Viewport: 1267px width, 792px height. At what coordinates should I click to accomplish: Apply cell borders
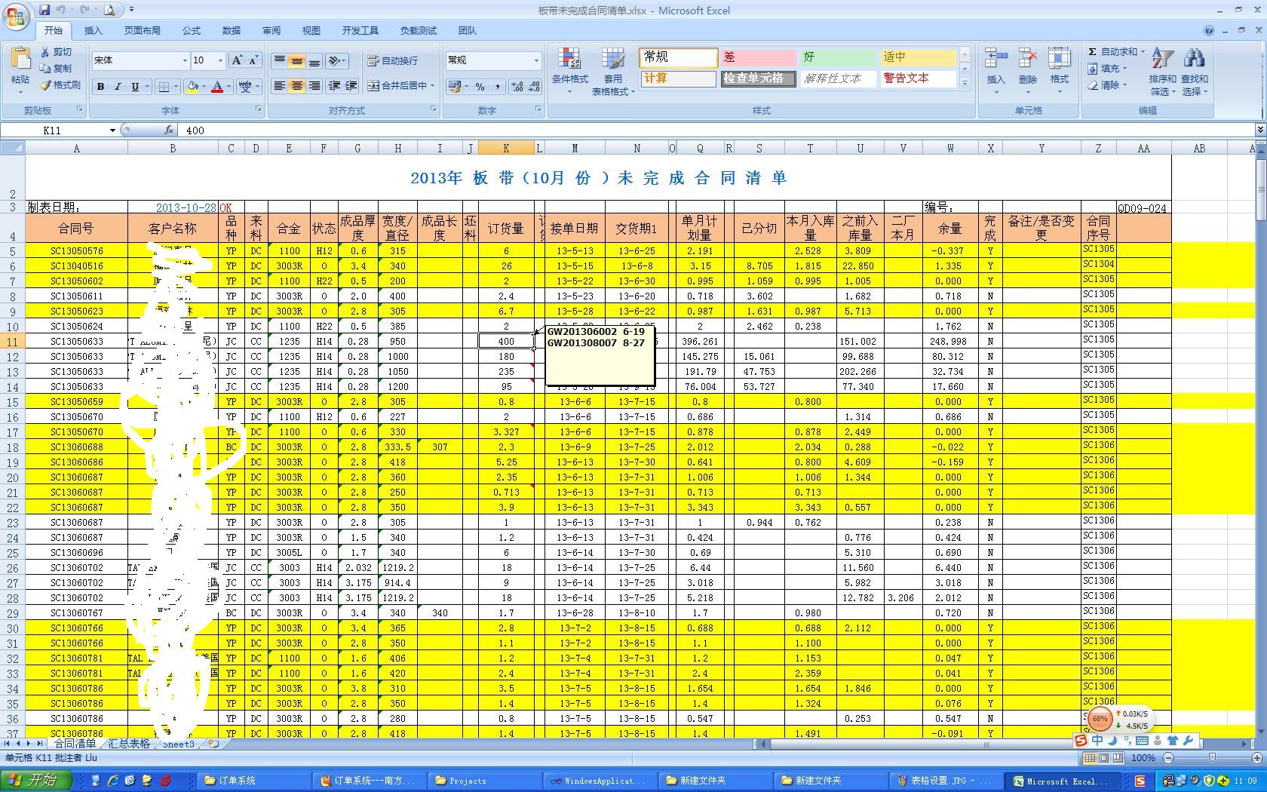coord(164,87)
